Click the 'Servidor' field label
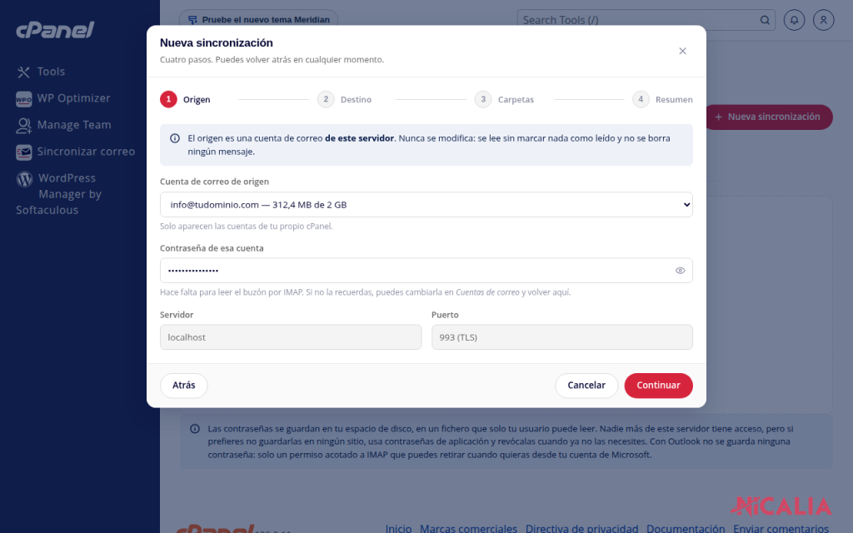Viewport: 853px width, 533px height. [x=177, y=315]
